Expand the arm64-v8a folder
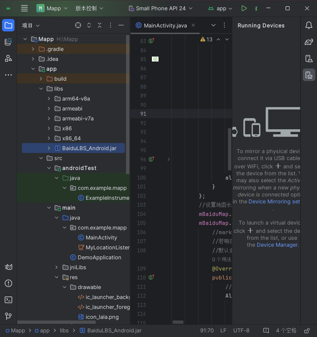Viewport: 317px width, 337px height. pos(49,99)
